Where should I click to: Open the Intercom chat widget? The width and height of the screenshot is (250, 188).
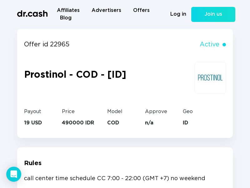coord(14,174)
